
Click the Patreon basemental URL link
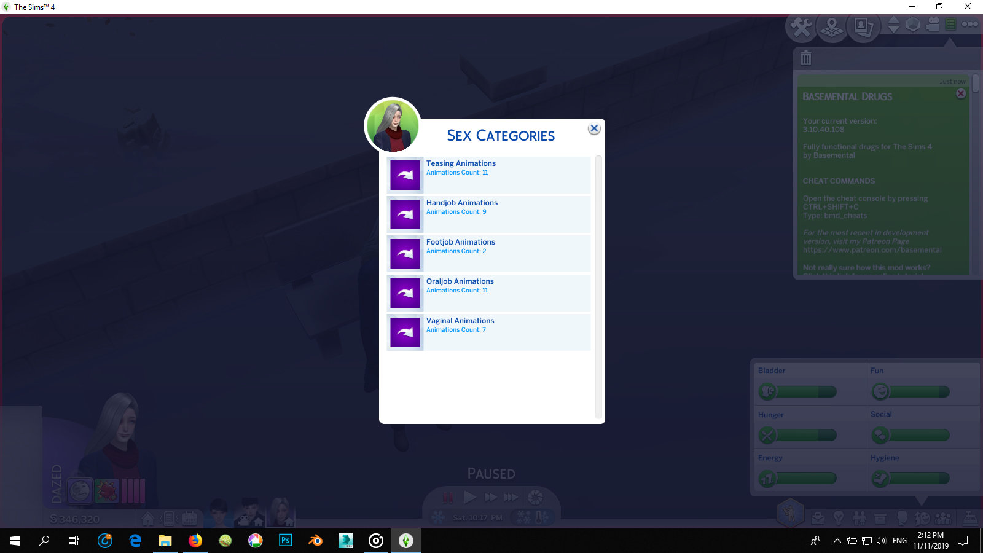click(872, 250)
